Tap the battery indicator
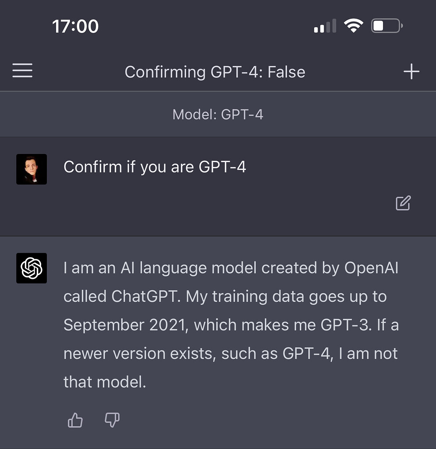Image resolution: width=436 pixels, height=449 pixels. [386, 25]
